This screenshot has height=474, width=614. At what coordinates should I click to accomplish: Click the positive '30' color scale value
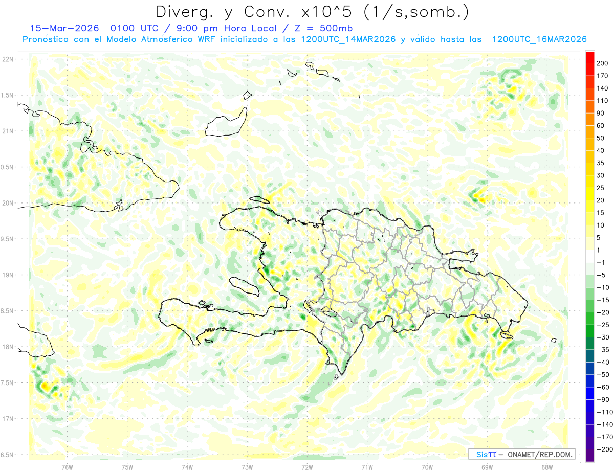click(601, 175)
